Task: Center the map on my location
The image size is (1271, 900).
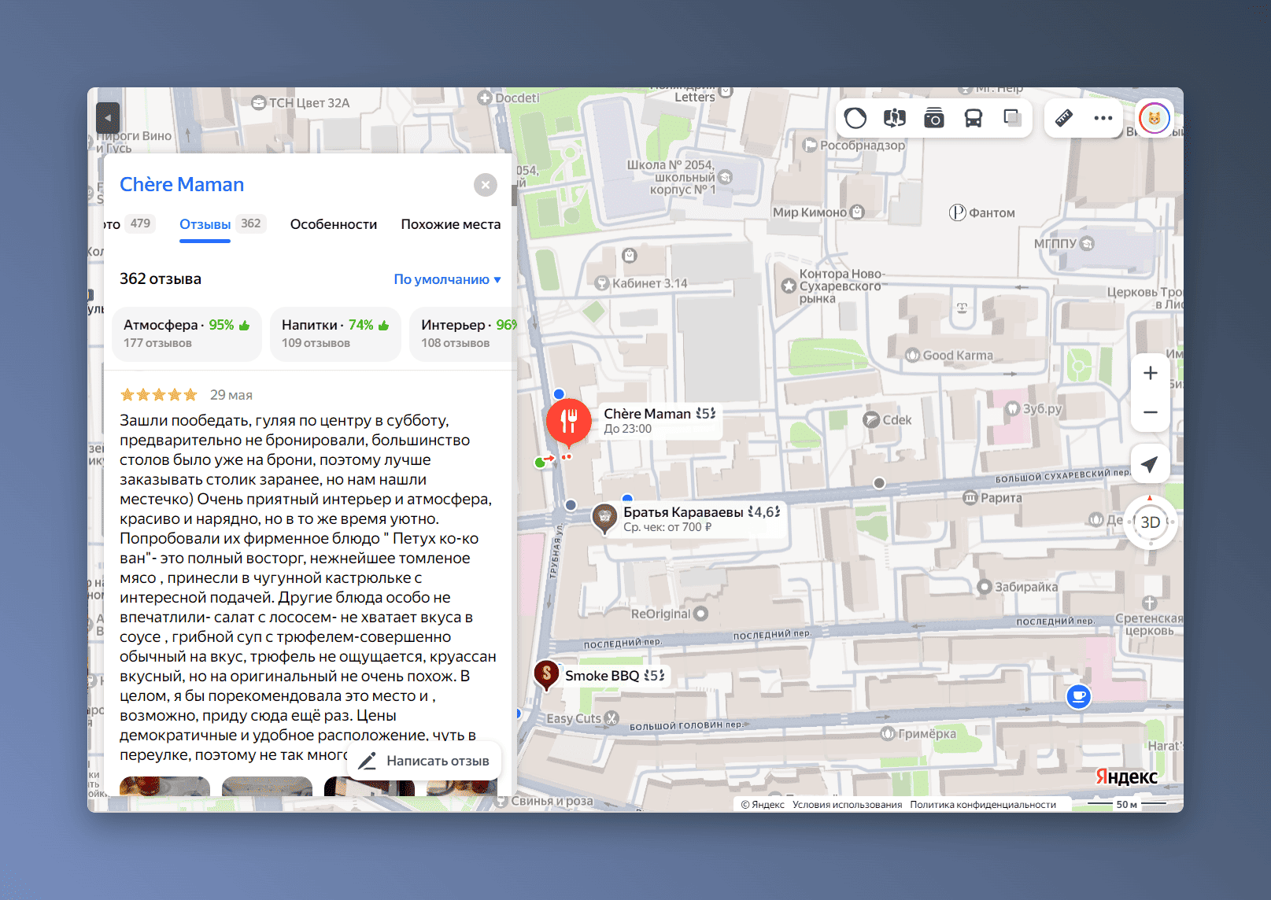Action: [x=1151, y=464]
